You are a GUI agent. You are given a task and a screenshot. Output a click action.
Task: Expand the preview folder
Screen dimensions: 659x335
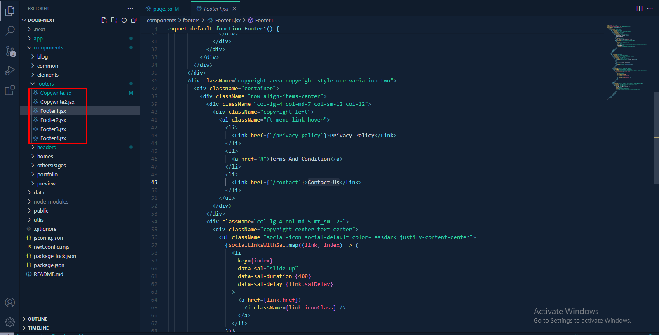[80, 183]
